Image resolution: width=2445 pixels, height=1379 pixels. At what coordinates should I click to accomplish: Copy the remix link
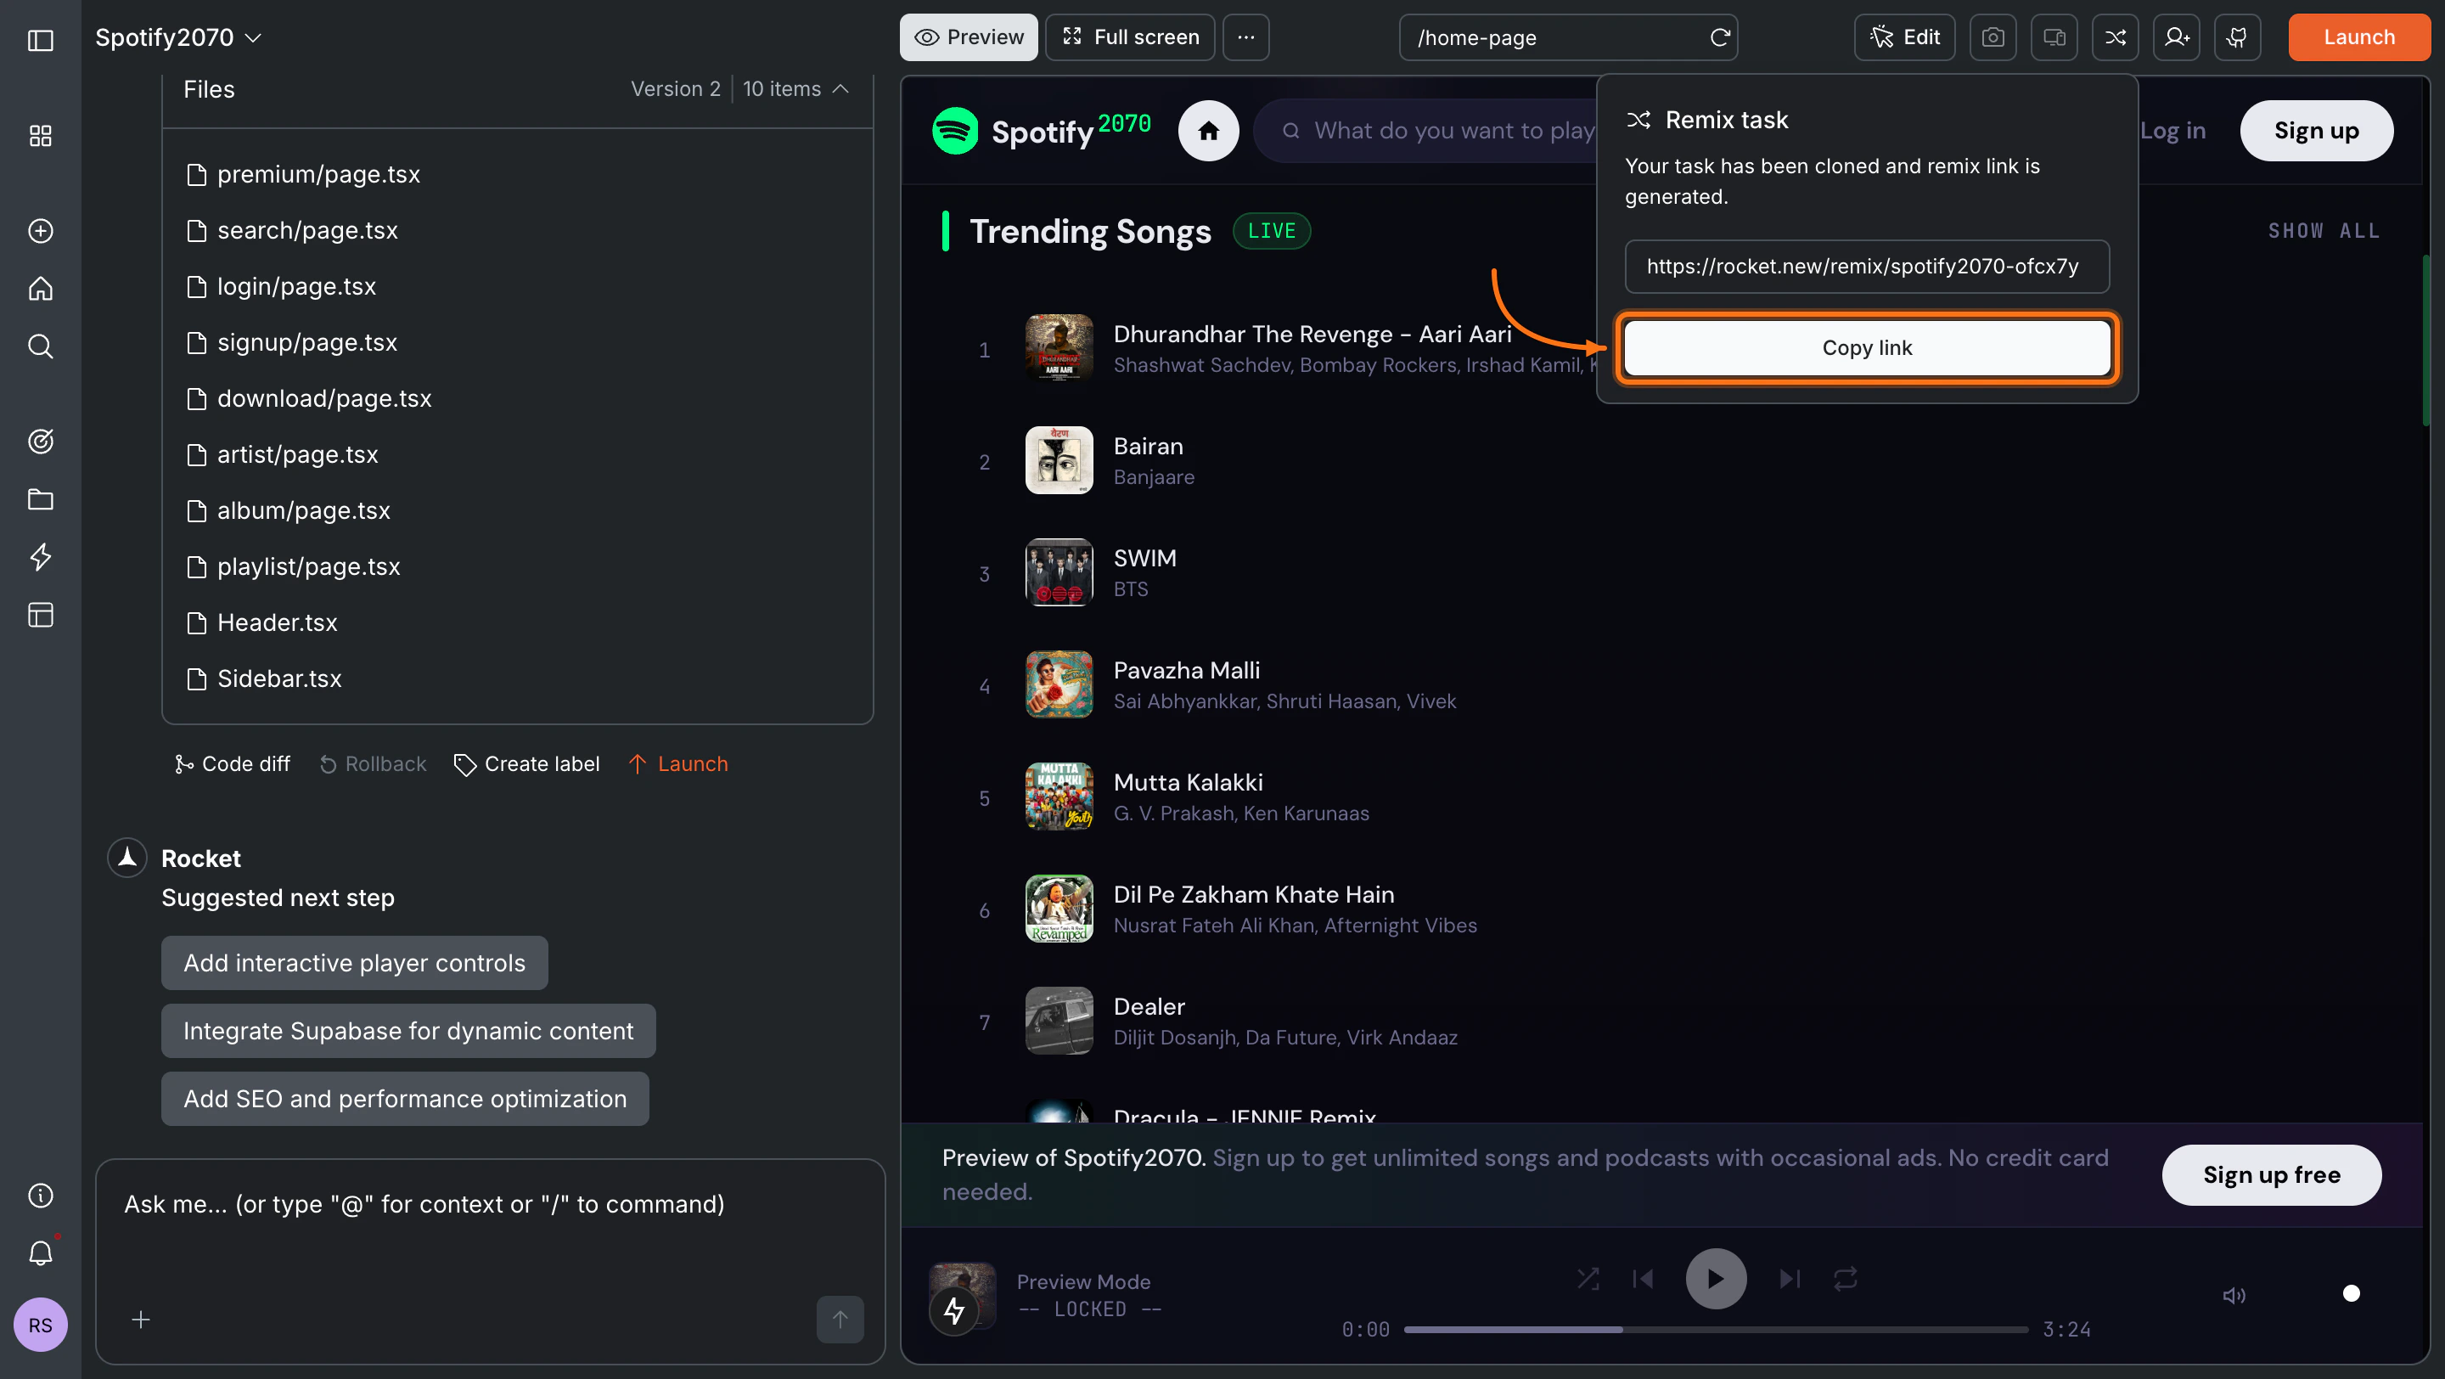[1866, 347]
